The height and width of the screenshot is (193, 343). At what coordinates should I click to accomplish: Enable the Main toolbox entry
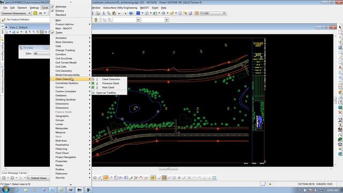click(x=71, y=20)
